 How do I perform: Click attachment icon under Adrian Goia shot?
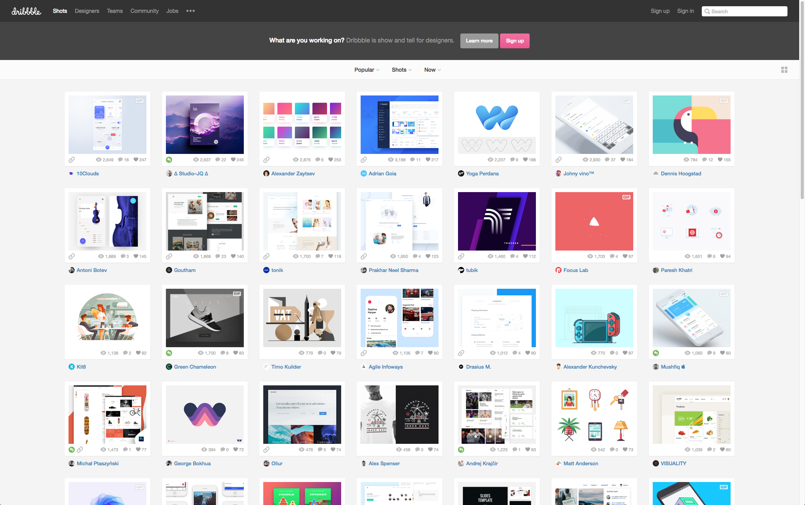(364, 160)
